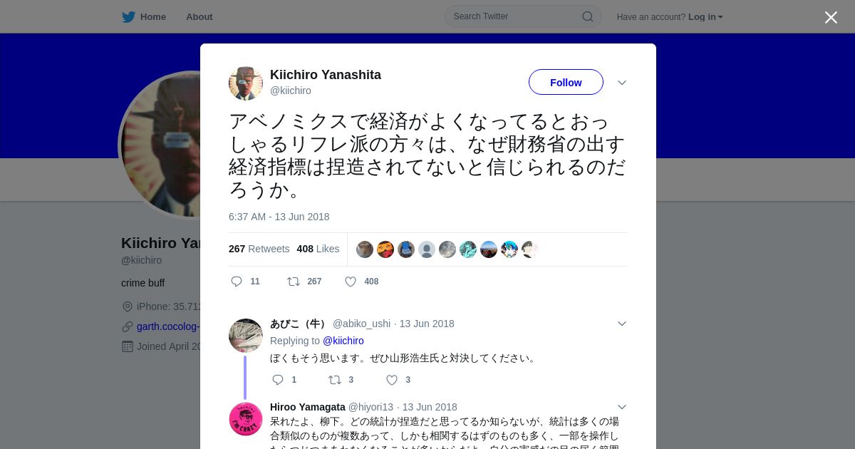This screenshot has height=449, width=855.
Task: Open the @kiichiro mention link in reply
Action: (343, 341)
